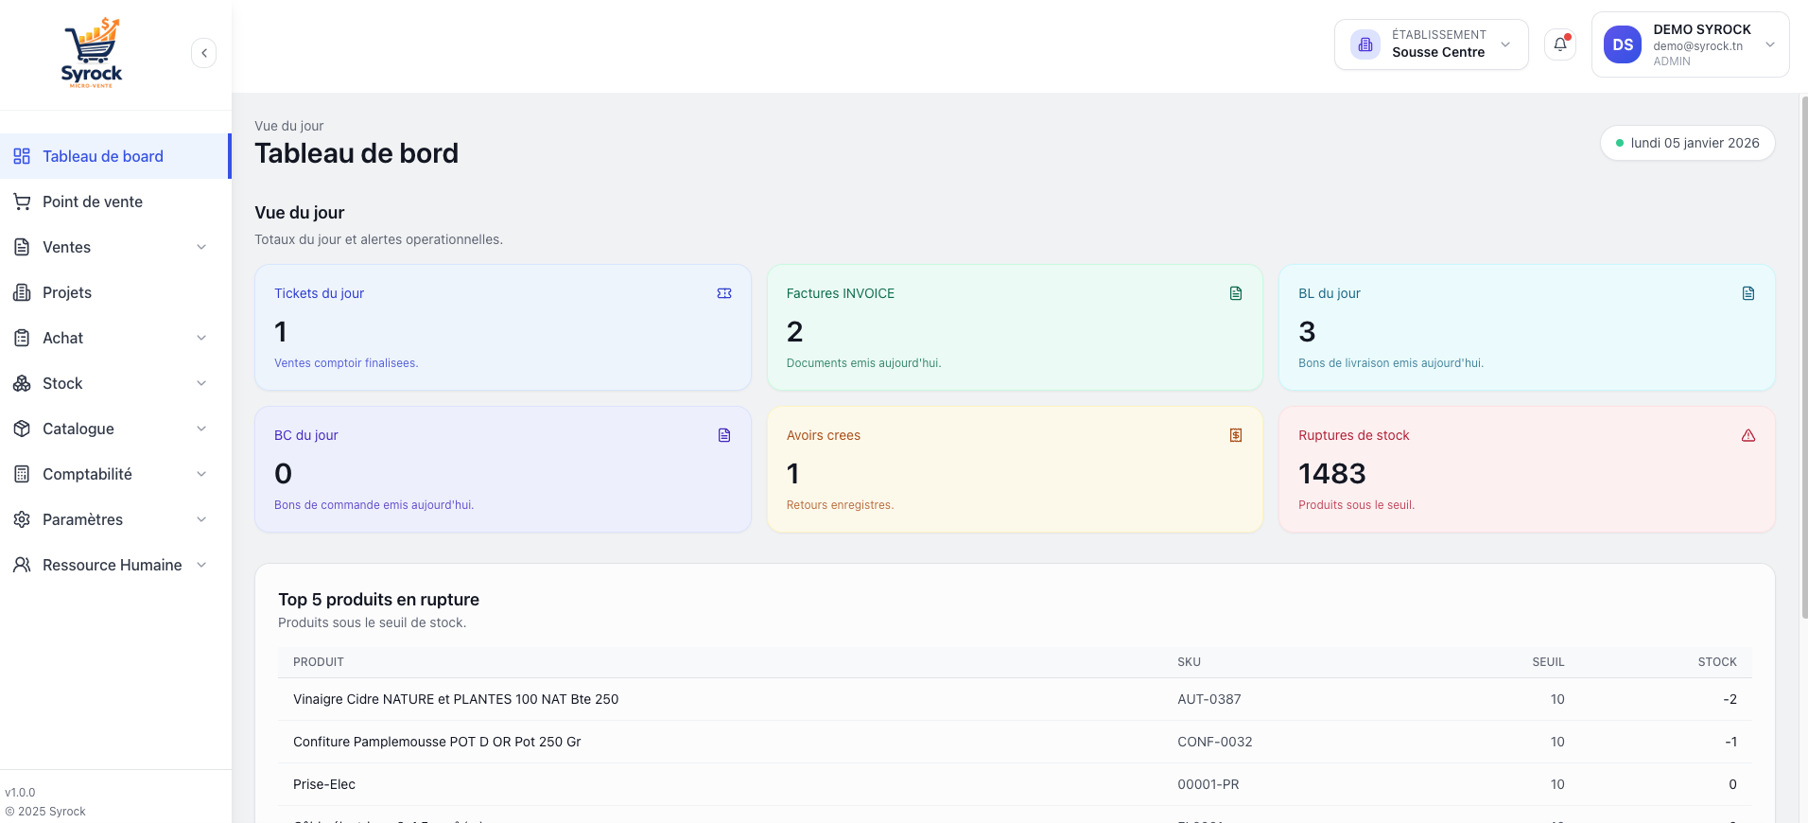1808x823 pixels.
Task: Click the DS user avatar
Action: pos(1623,44)
